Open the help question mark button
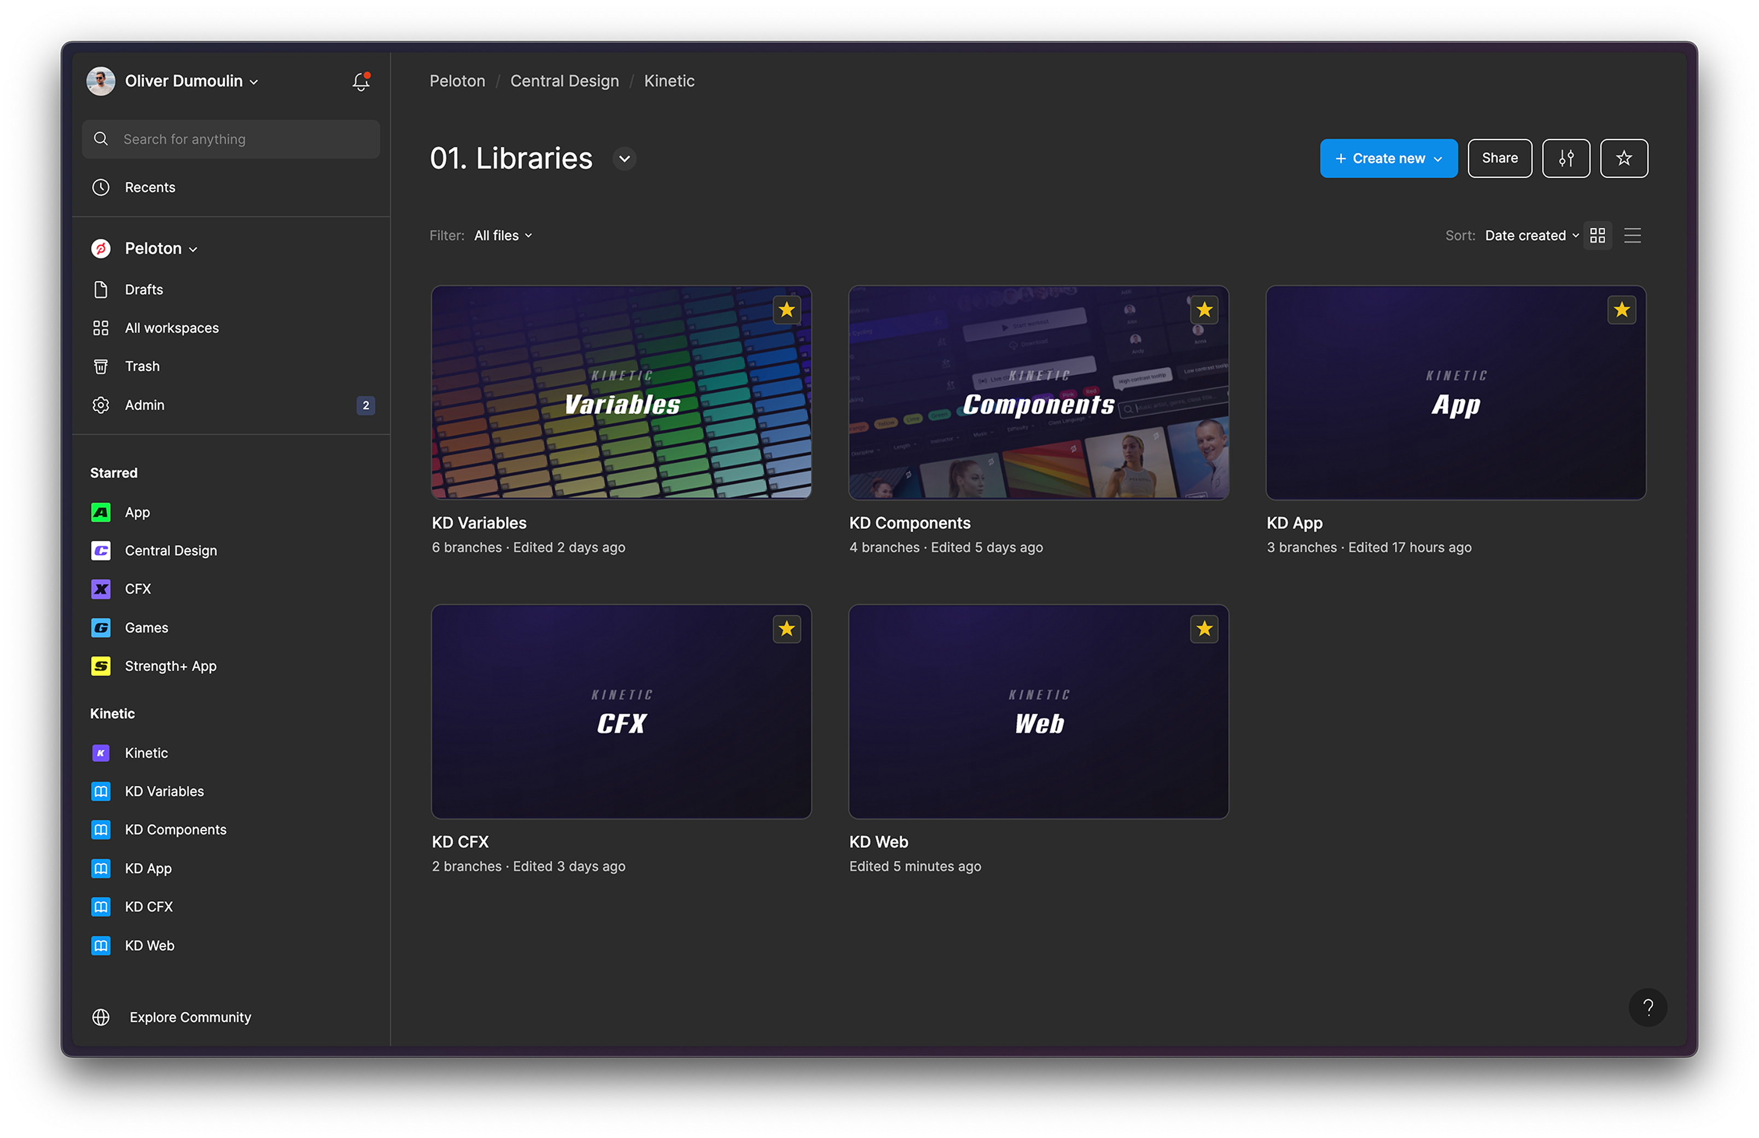This screenshot has width=1759, height=1138. (x=1647, y=1007)
